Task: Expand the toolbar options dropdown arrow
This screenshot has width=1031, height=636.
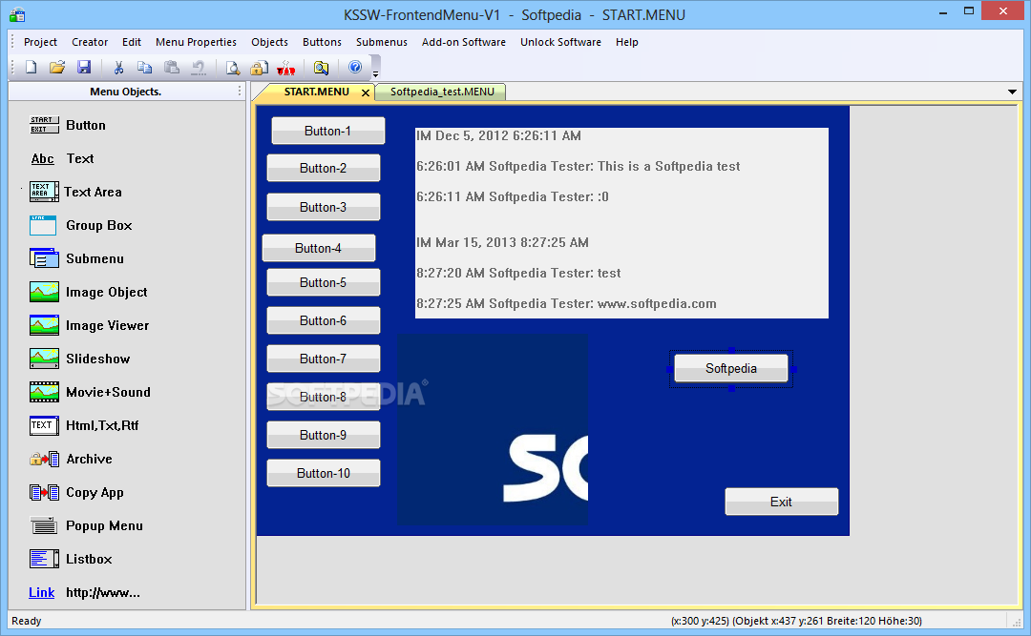Action: pyautogui.click(x=375, y=68)
